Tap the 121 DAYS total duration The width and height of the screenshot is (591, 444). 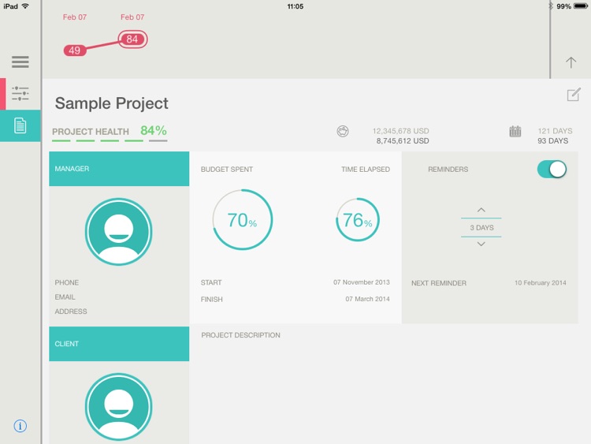[x=555, y=131]
